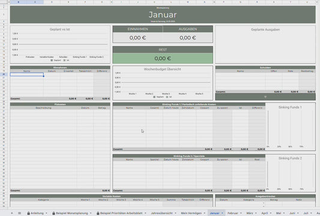The image size is (320, 216).
Task: Click the Sinking Funds 2 chart title
Action: pos(290,158)
